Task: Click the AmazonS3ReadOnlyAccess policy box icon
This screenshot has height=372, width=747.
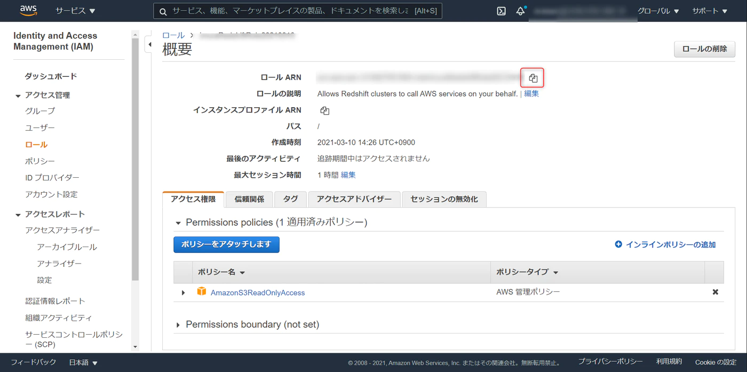Action: 202,291
